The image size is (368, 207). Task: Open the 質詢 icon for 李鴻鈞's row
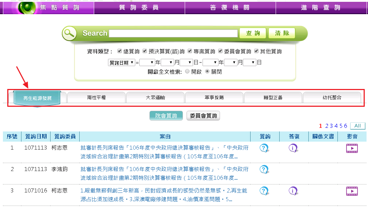pos(264,169)
